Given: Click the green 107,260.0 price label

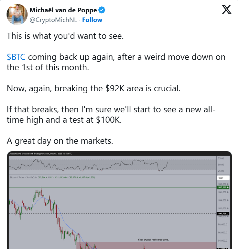Looking at the screenshot, I should (x=223, y=187).
